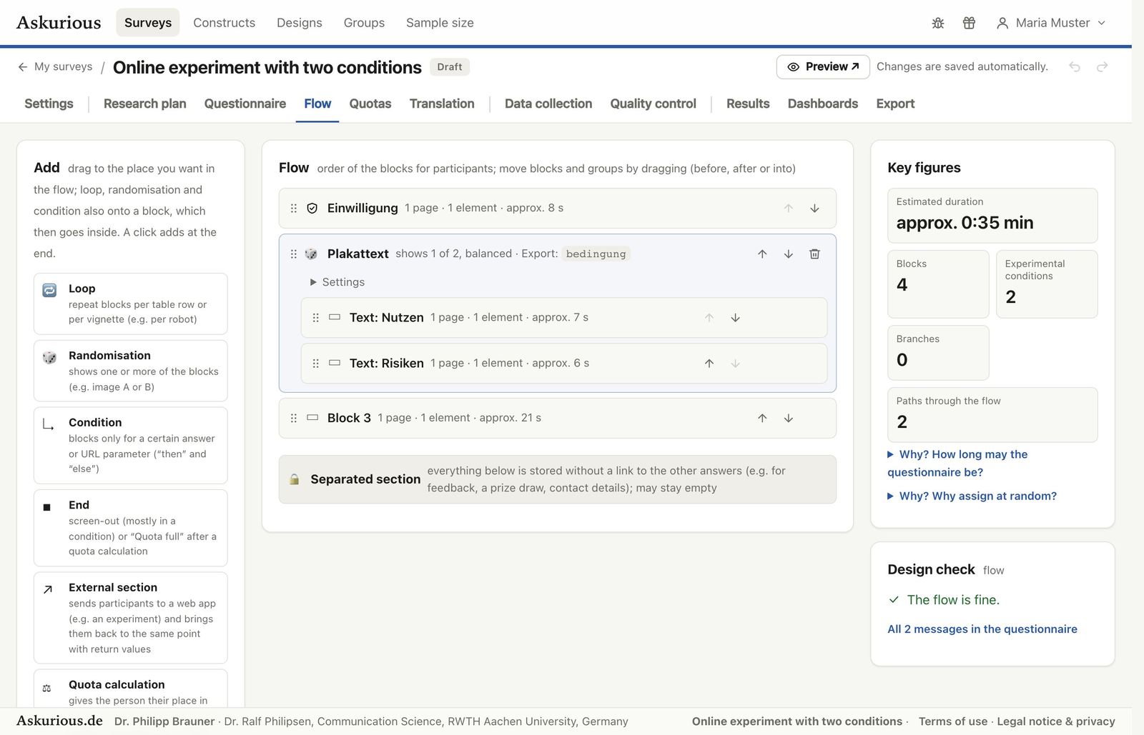Viewport: 1144px width, 735px height.
Task: Open the Constructs navigation item
Action: [224, 23]
